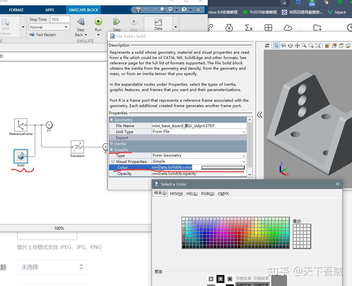Click the Undo arrow in quick access toolbar
The height and width of the screenshot is (286, 352).
[x=146, y=10]
